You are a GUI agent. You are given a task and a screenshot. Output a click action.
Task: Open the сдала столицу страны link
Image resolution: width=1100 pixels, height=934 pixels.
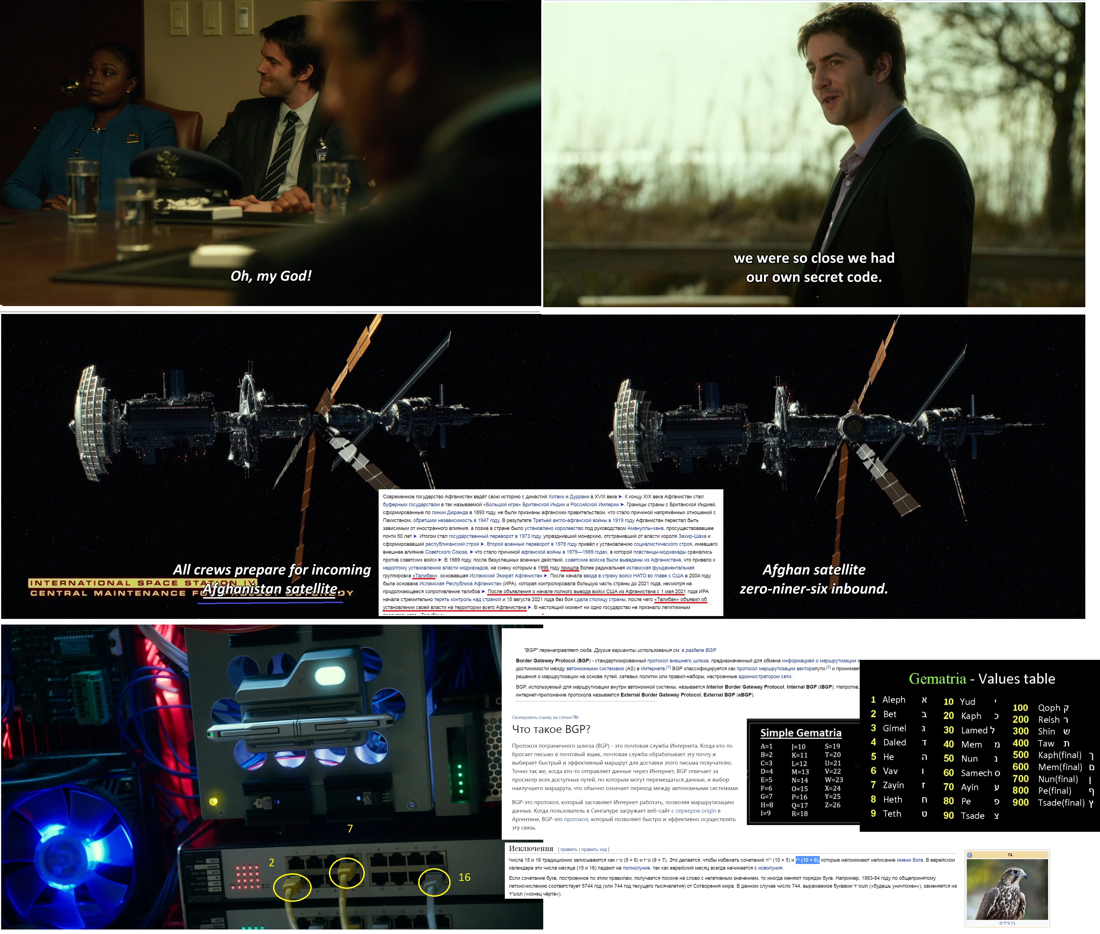click(x=600, y=599)
